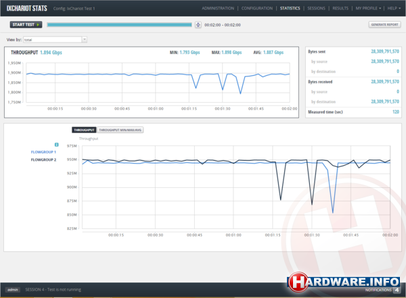Click 'by destination' under Bytes received
Viewport: 406px width, 298px height.
(323, 102)
